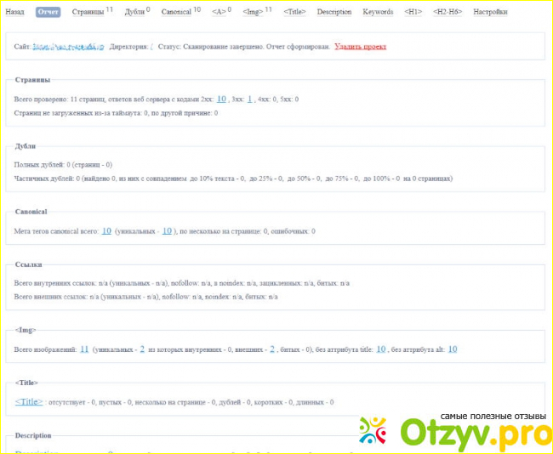Go to the <A> links tab

click(x=220, y=12)
